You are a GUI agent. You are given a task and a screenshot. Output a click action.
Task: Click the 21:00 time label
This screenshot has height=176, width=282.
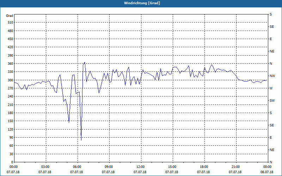(x=236, y=167)
